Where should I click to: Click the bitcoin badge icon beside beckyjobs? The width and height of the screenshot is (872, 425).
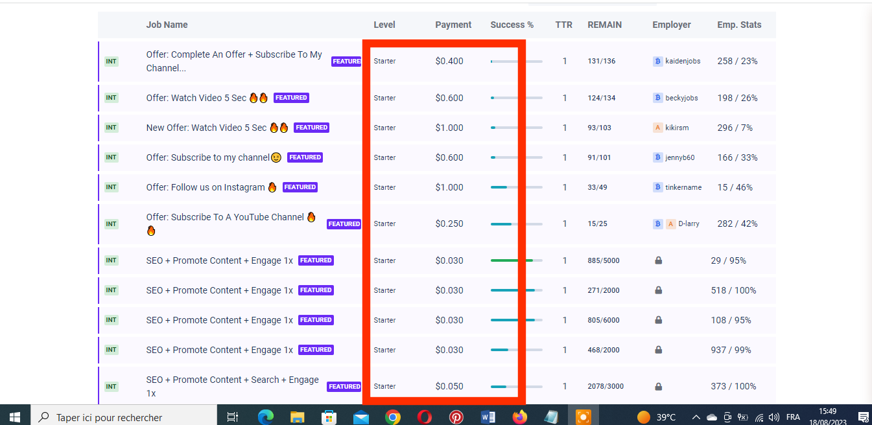pos(657,98)
